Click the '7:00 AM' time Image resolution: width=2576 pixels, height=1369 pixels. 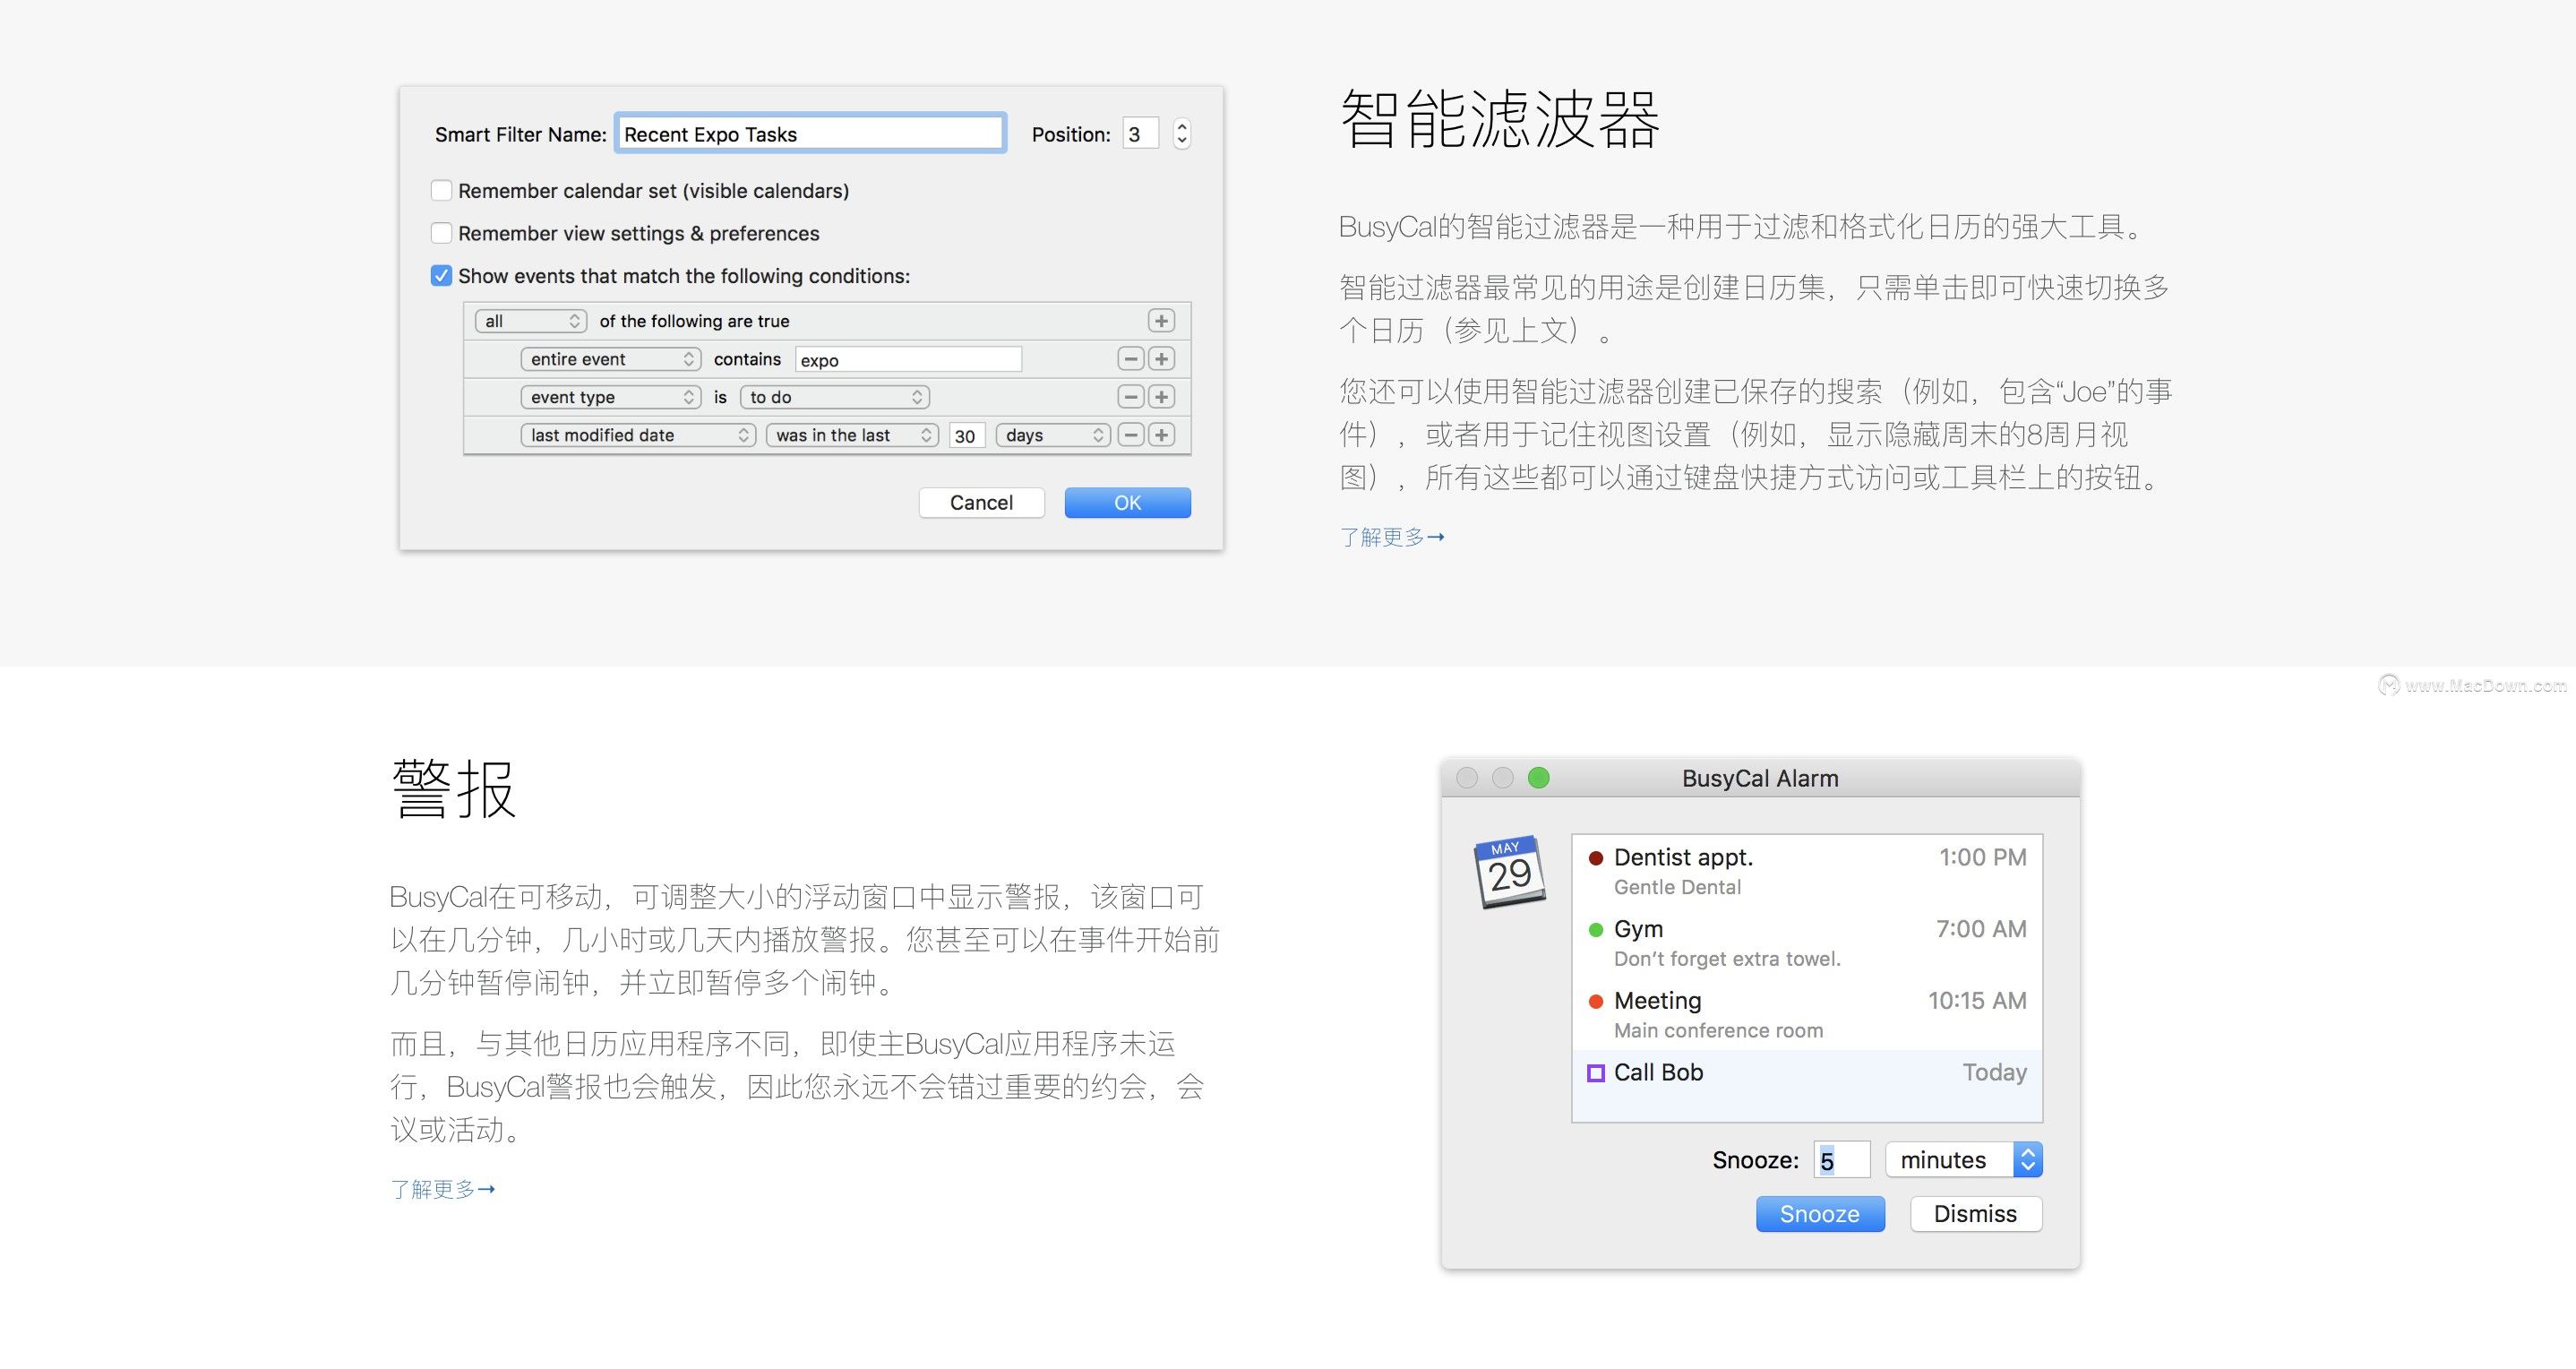(1981, 930)
